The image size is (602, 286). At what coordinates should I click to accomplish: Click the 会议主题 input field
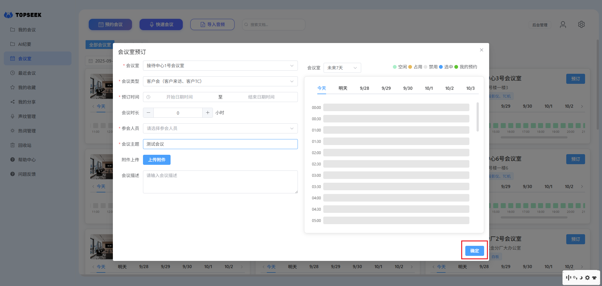point(220,144)
